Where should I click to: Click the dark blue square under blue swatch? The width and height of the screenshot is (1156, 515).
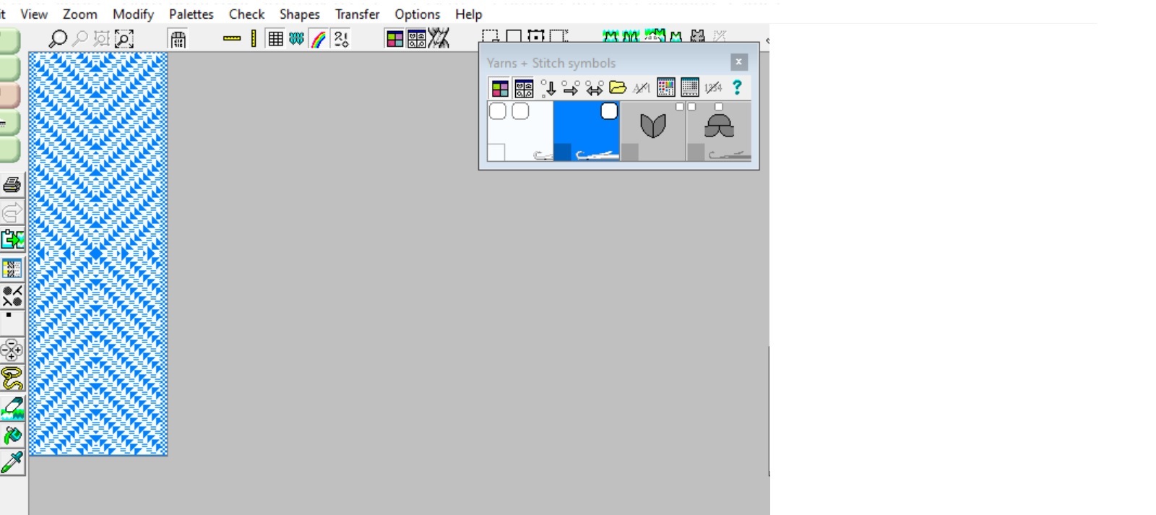click(x=562, y=152)
